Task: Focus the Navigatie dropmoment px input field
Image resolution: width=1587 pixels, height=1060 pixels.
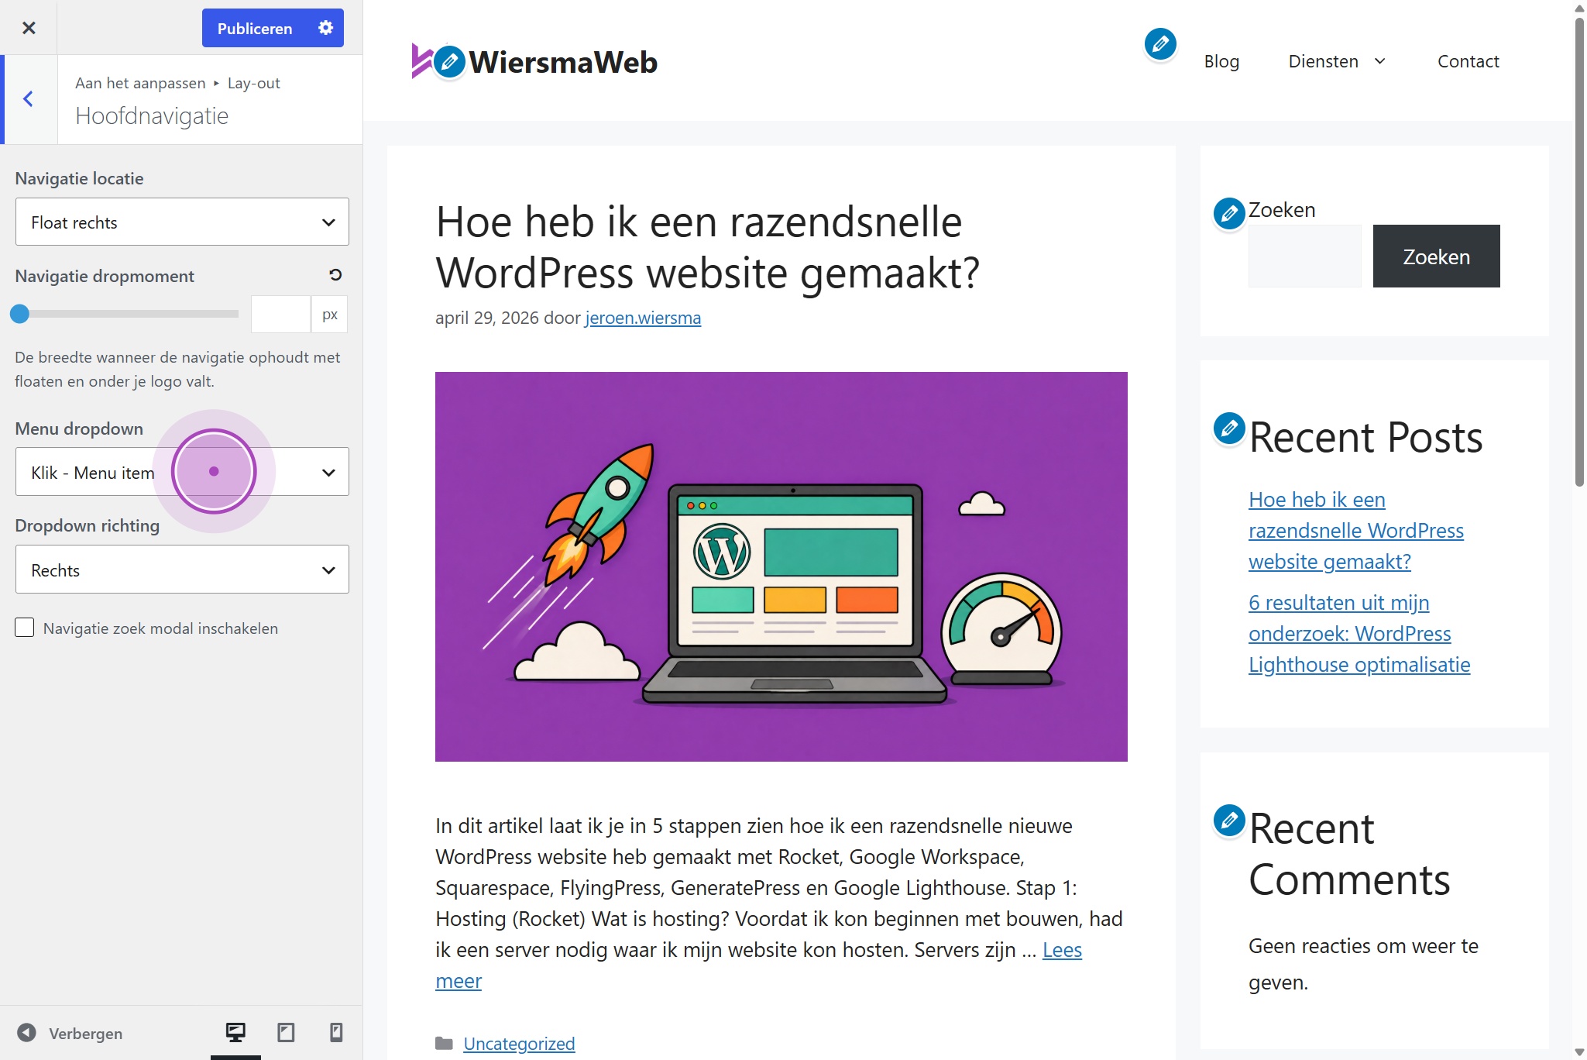Action: pos(280,314)
